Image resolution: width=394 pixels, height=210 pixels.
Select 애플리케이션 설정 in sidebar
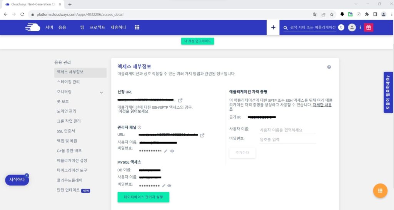click(72, 160)
